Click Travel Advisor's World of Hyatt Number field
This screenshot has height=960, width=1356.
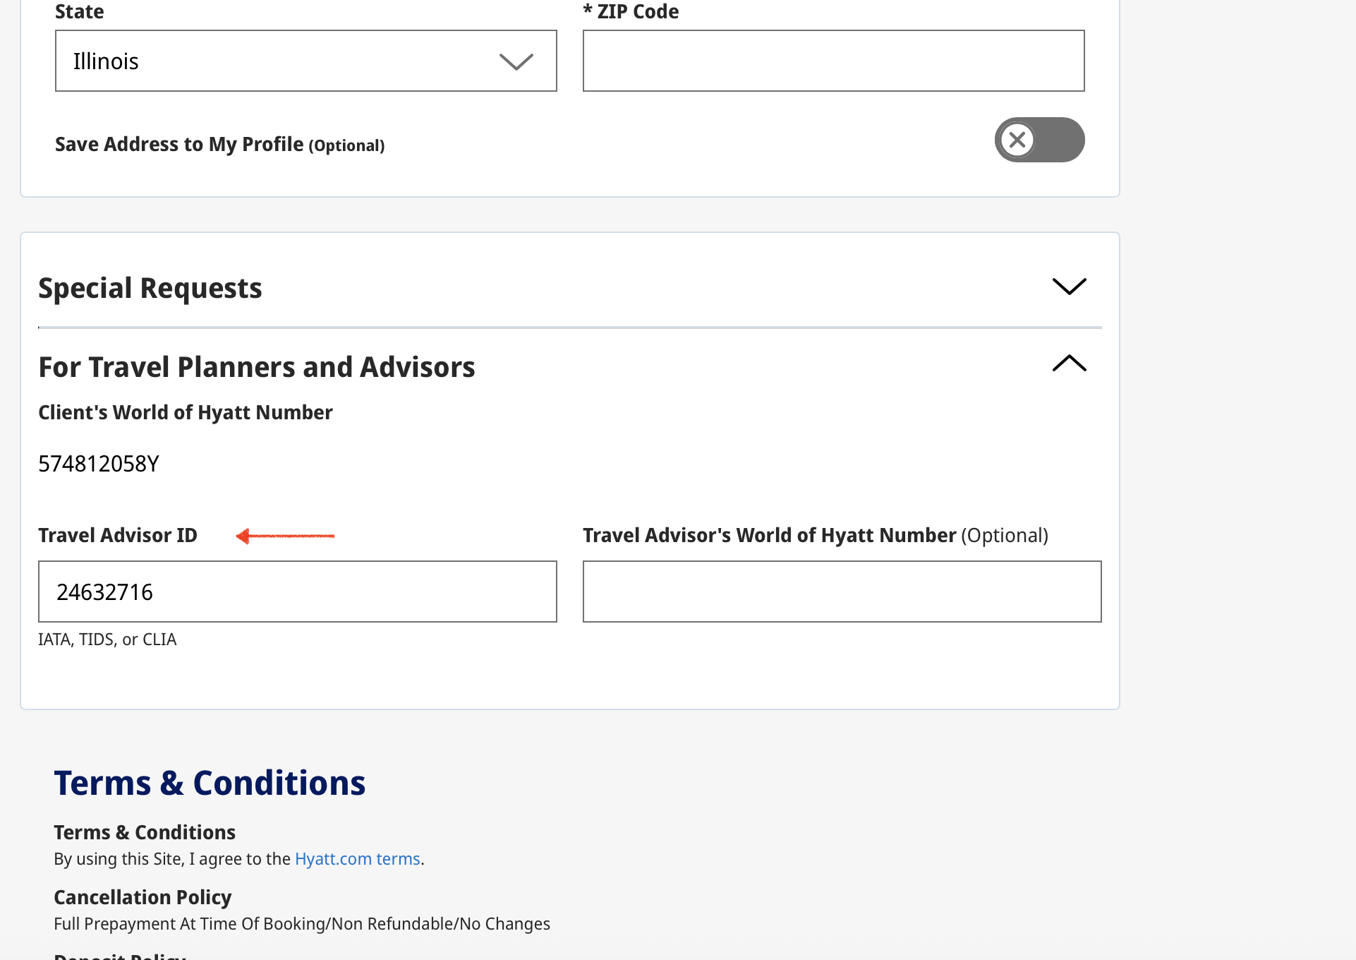coord(842,592)
